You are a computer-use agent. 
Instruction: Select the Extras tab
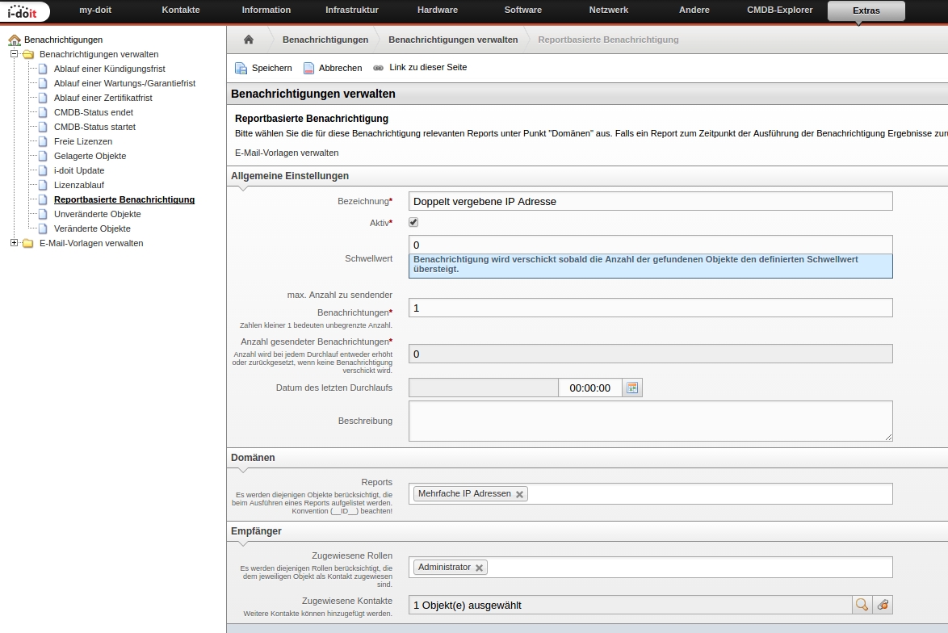pos(866,10)
